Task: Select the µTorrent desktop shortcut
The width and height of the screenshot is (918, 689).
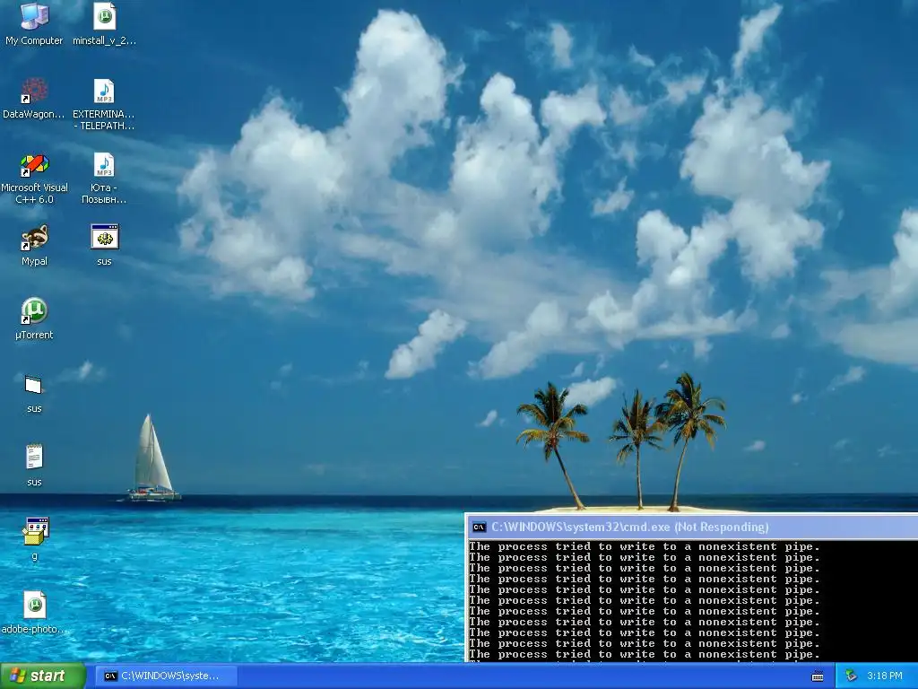Action: [34, 318]
